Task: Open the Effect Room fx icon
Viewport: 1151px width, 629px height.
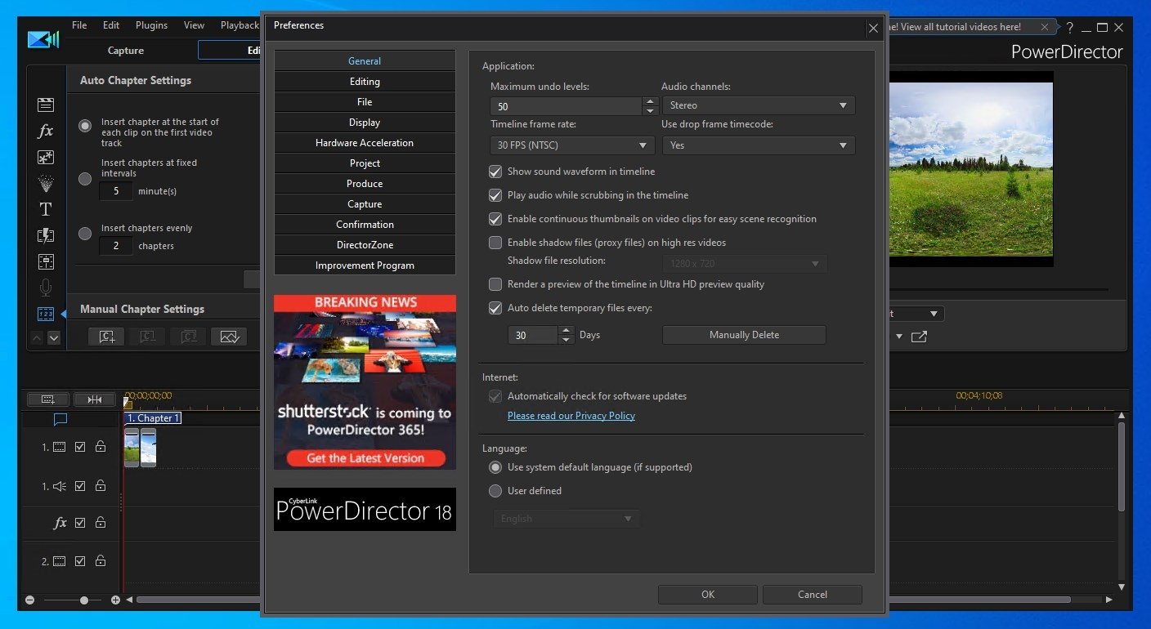Action: click(x=46, y=131)
